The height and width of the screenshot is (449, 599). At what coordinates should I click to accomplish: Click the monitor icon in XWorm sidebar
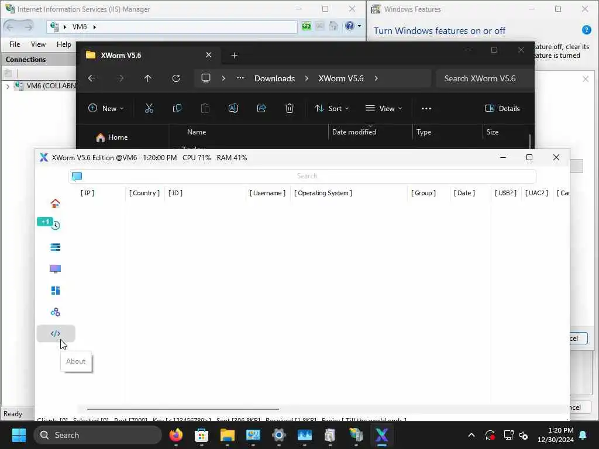coord(56,269)
